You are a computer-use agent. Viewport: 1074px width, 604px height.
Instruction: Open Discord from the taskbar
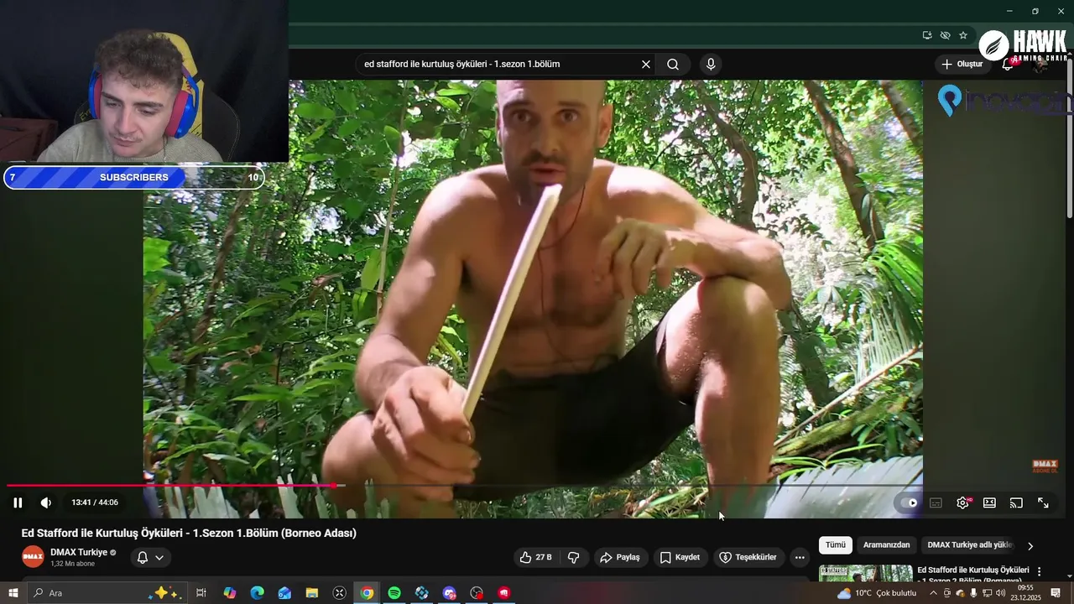tap(449, 593)
